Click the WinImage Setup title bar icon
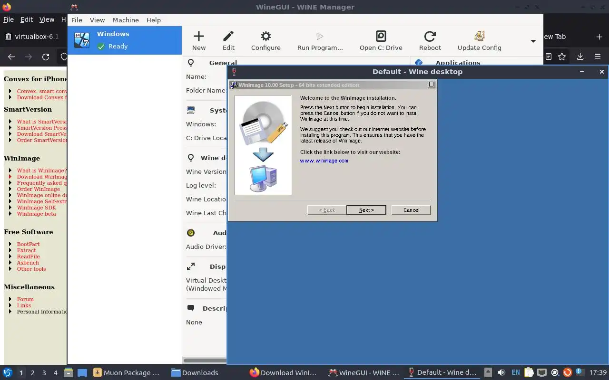This screenshot has width=609, height=380. click(x=234, y=85)
